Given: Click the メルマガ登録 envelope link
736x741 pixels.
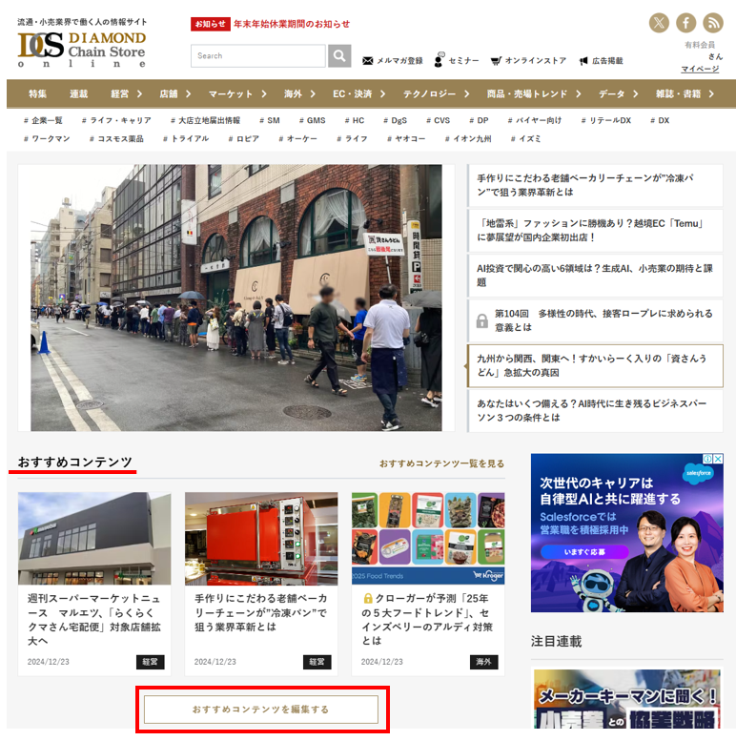Looking at the screenshot, I should (393, 61).
